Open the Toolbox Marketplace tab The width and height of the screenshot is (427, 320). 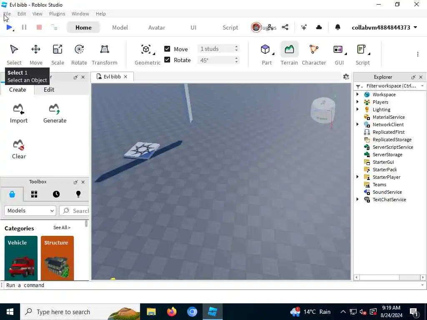coord(12,194)
